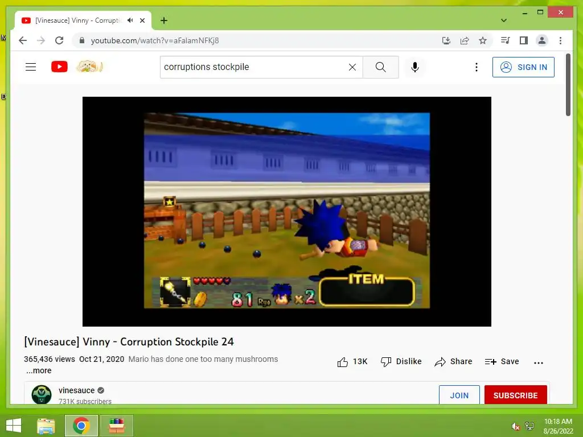
Task: Open a new tab with plus button
Action: 164,20
